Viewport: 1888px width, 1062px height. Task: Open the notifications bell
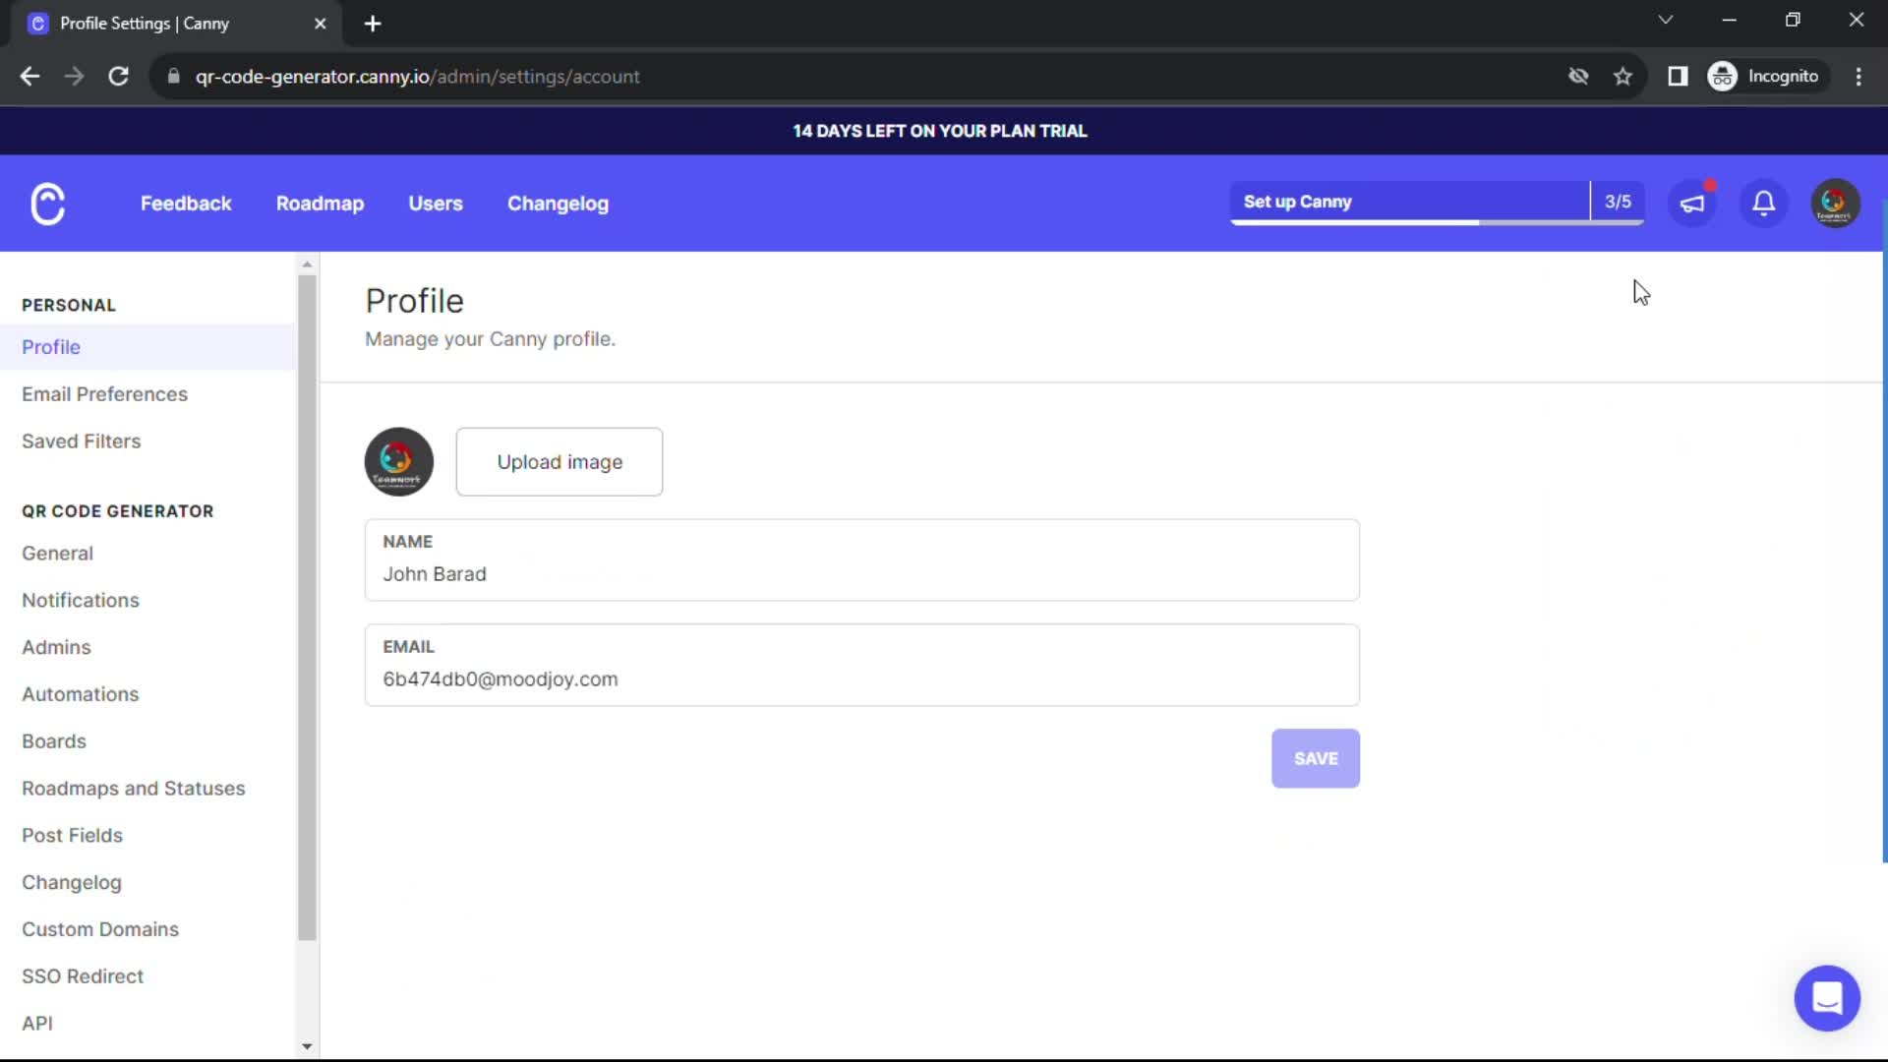coord(1763,203)
